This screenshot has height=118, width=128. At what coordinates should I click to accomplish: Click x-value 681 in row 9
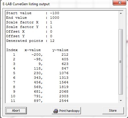(37, 91)
